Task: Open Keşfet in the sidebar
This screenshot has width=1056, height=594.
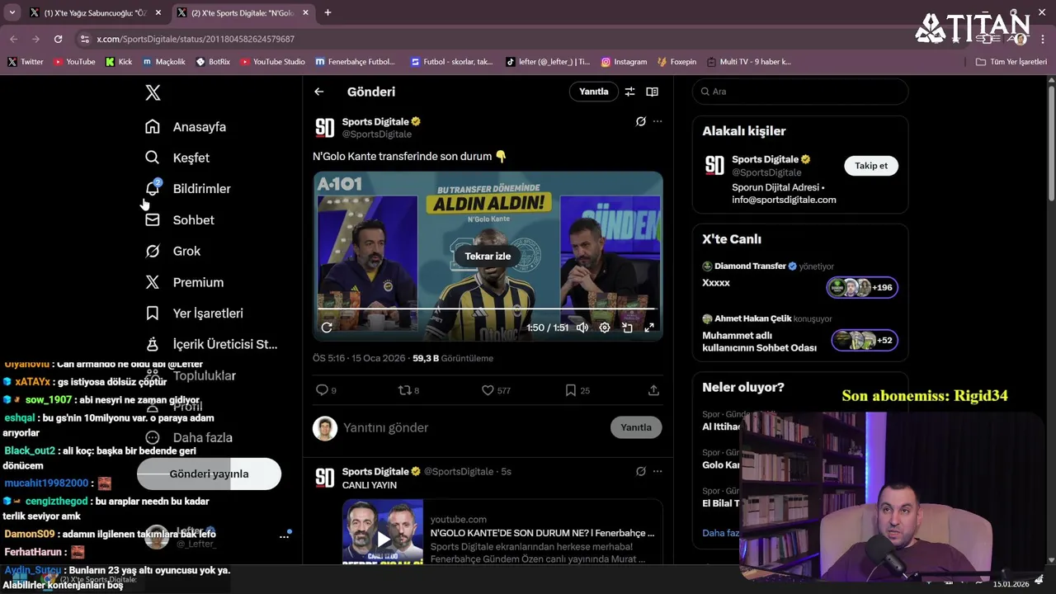Action: pyautogui.click(x=177, y=158)
